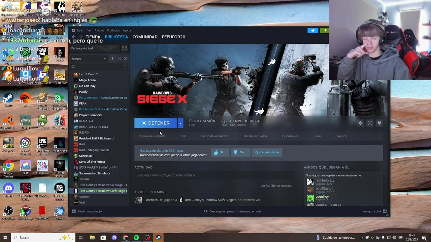
Task: Open the green notifications bell
Action: point(325,30)
